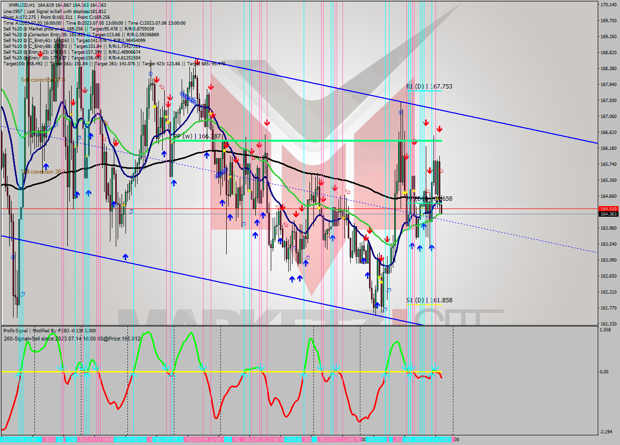Click the cyan R1 resistance line
This screenshot has height=445, width=620.
[424, 91]
